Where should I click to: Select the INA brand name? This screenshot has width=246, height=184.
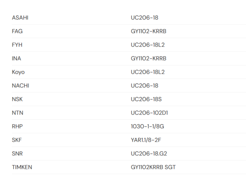pos(17,59)
